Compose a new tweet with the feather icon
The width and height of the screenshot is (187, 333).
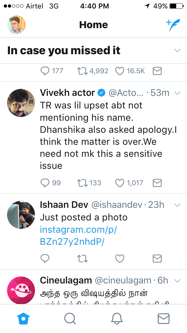click(x=173, y=25)
